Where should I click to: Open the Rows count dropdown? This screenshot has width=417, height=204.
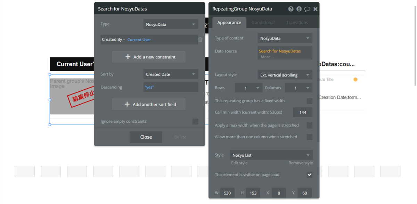click(x=248, y=88)
